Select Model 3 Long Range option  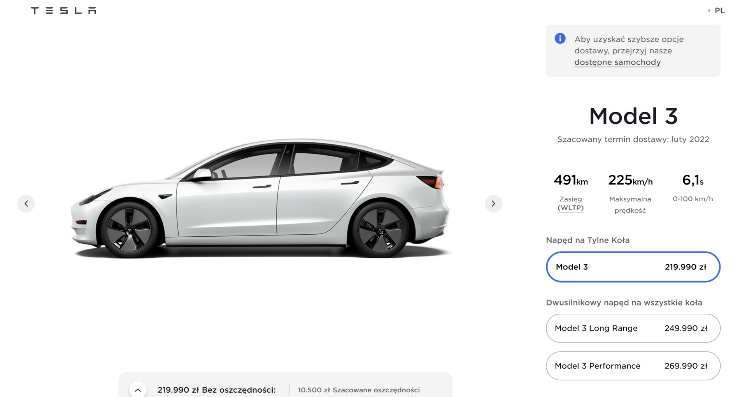tap(633, 328)
